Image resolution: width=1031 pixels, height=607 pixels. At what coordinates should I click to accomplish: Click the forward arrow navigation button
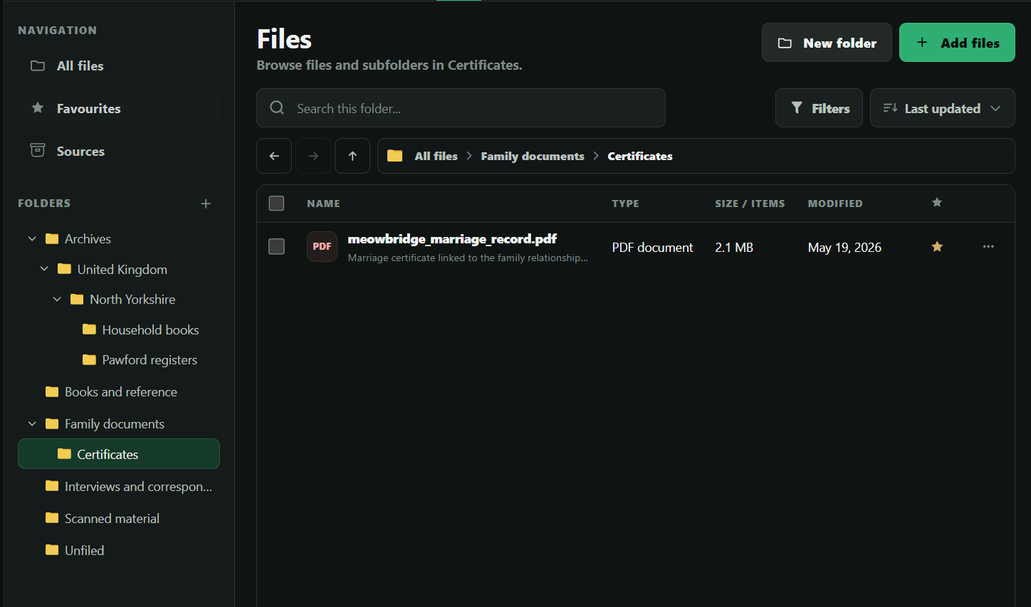313,156
